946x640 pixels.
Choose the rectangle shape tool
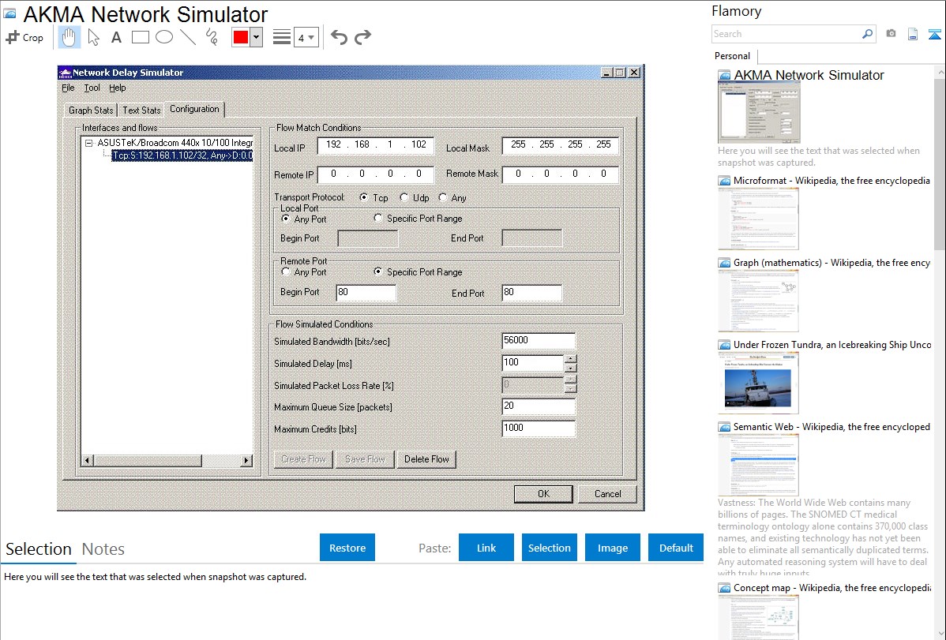tap(141, 37)
